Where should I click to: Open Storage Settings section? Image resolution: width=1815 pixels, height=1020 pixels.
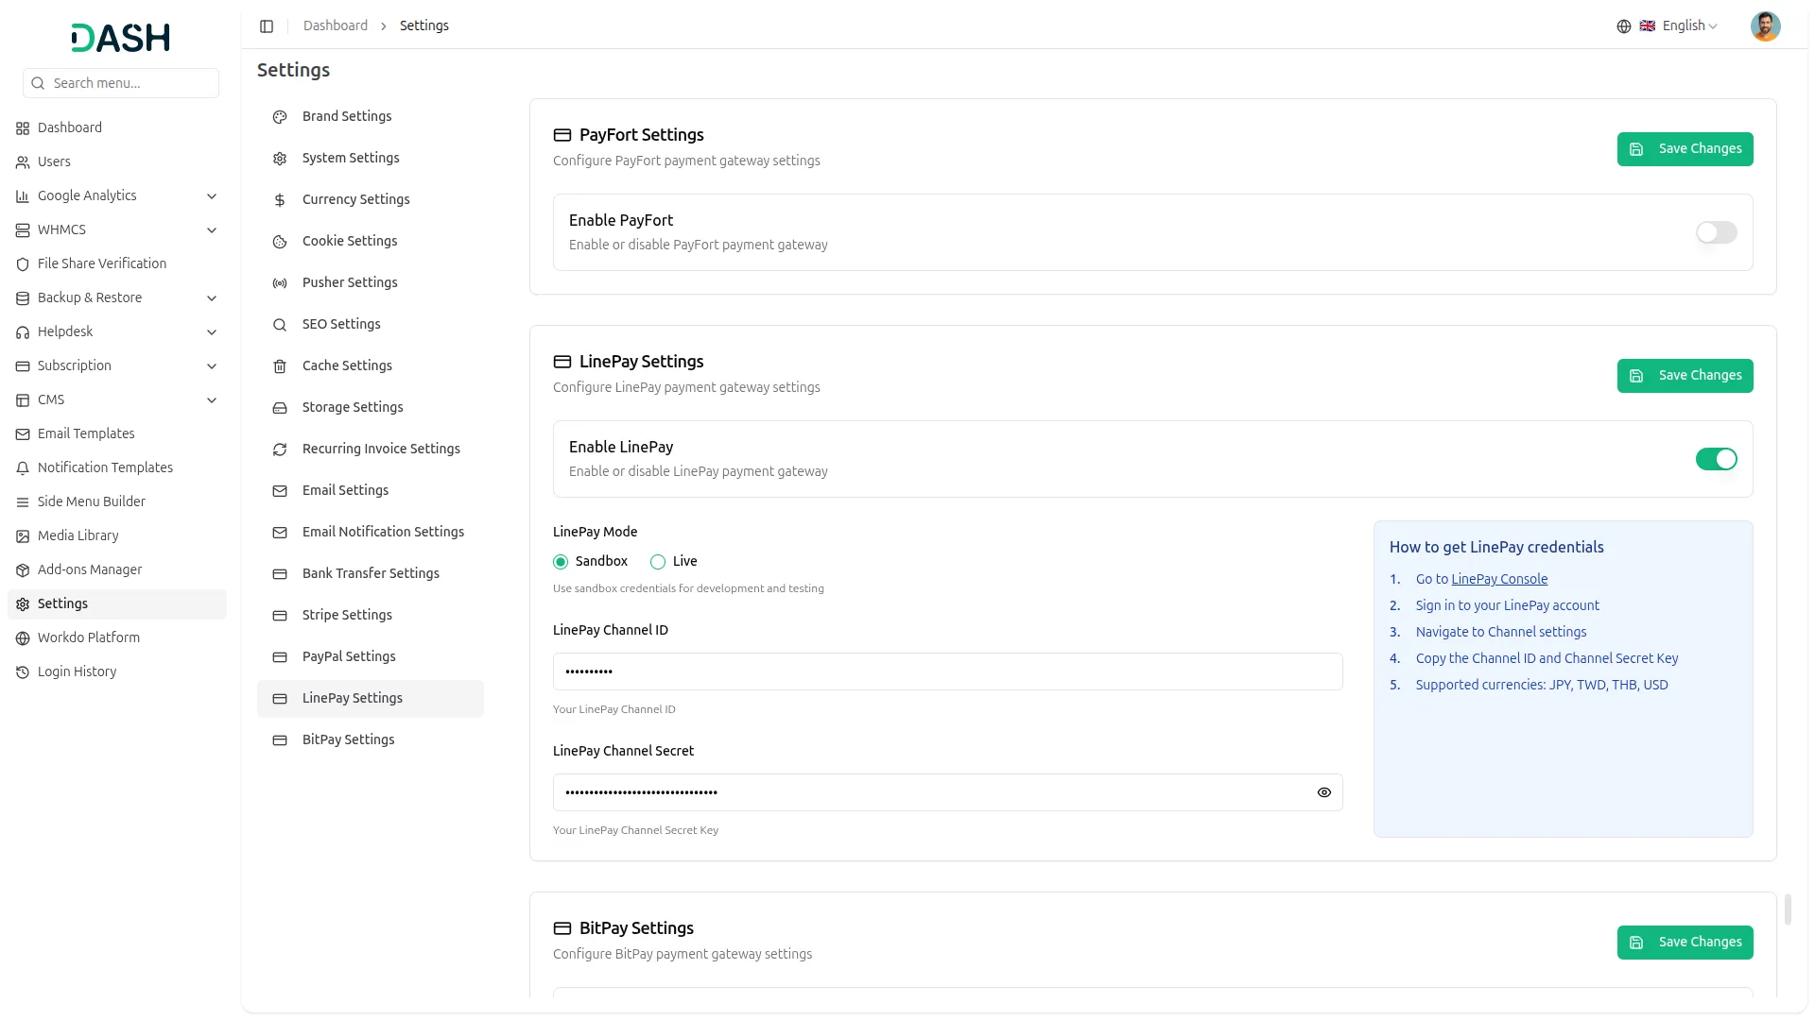click(371, 407)
